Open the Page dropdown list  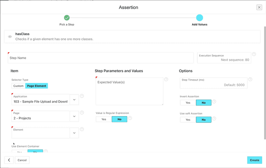[x=74, y=116]
